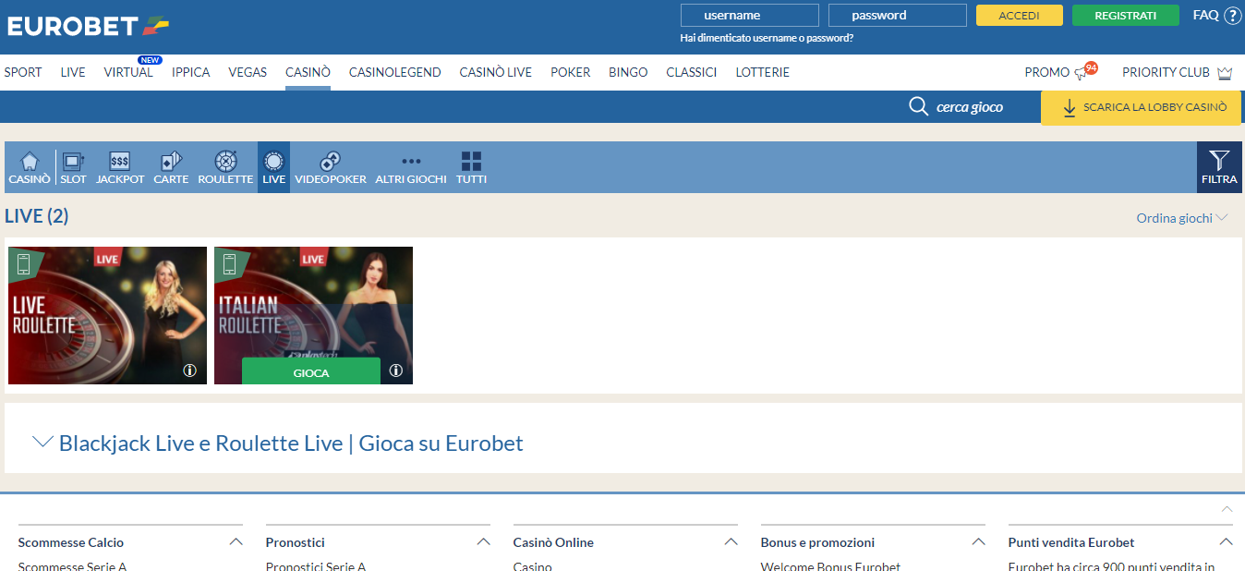Open the Scommesse Serie A link
This screenshot has width=1245, height=571.
pos(72,565)
